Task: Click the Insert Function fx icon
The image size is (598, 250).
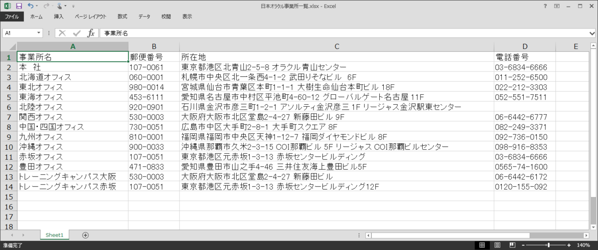Action: pyautogui.click(x=91, y=33)
